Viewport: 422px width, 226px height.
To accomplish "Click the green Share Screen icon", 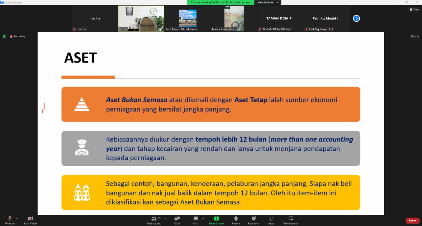I will 216,218.
